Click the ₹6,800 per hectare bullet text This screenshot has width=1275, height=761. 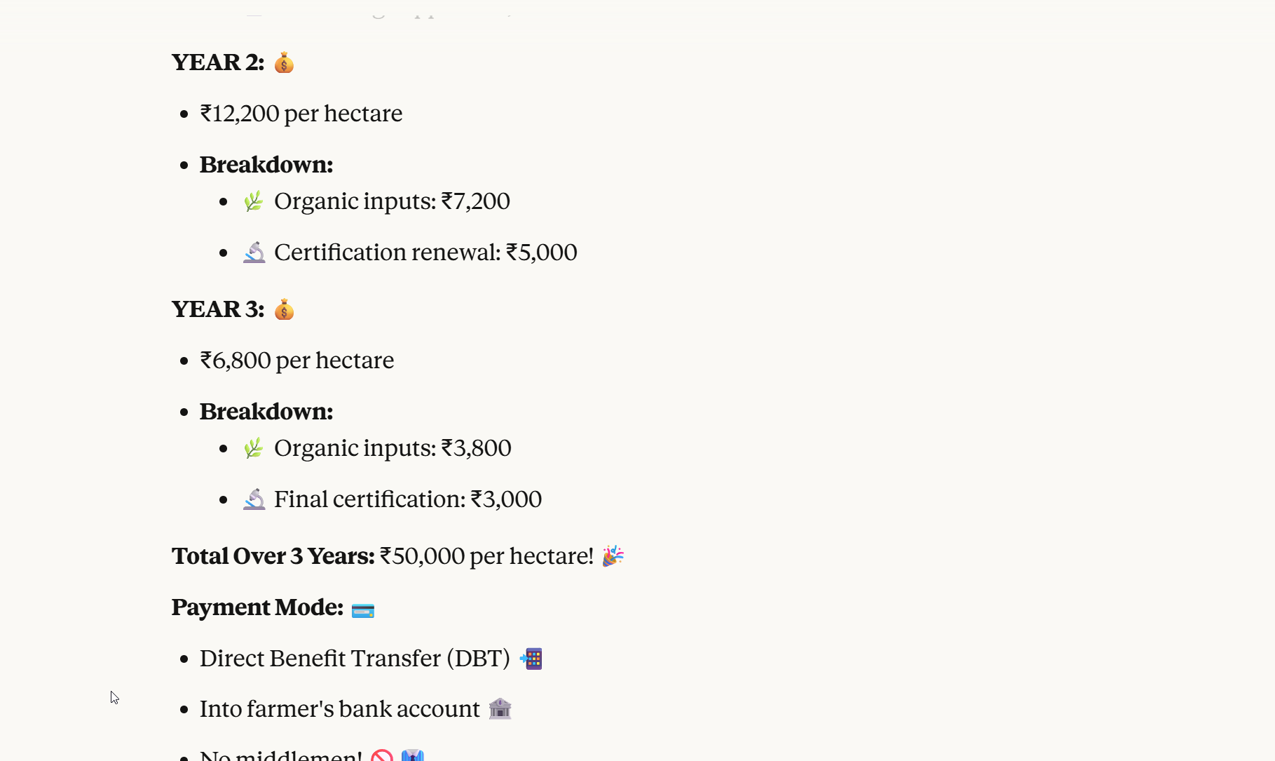(x=297, y=361)
